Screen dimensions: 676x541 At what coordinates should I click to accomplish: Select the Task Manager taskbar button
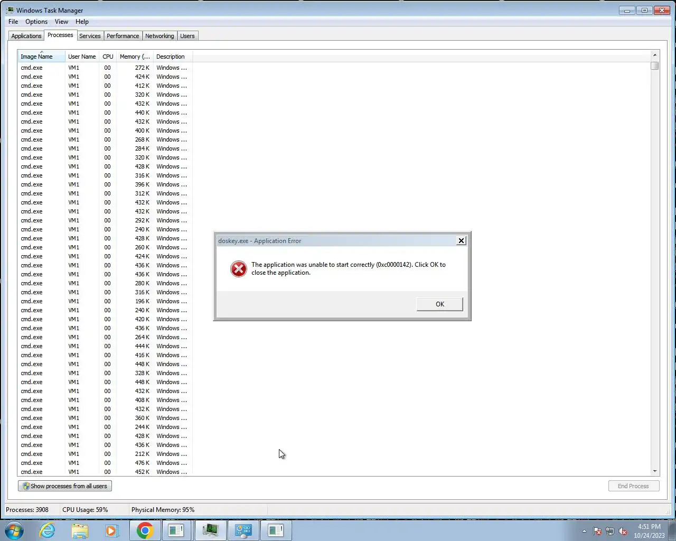point(210,530)
